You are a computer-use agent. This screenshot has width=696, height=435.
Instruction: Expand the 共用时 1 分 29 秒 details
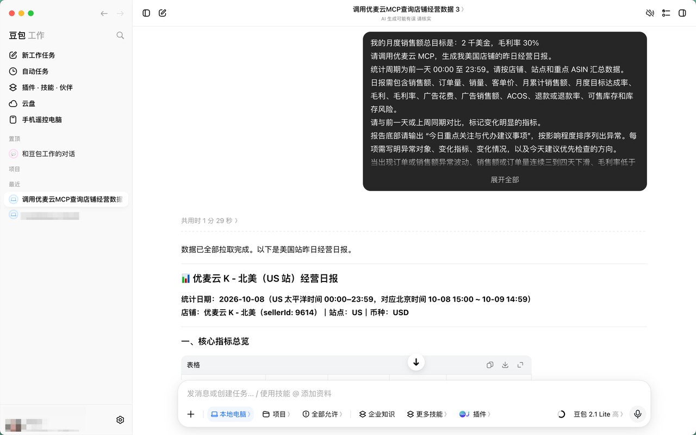(x=210, y=220)
